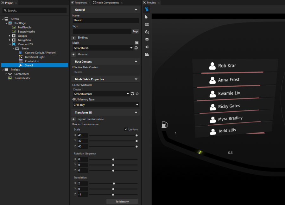This screenshot has height=205, width=285.
Task: Select the text tool icon in Preview
Action: point(147,32)
